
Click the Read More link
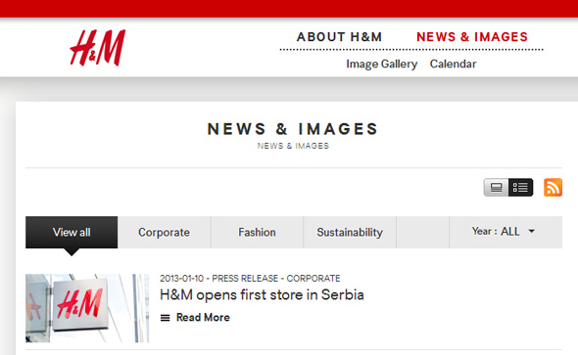click(x=203, y=318)
